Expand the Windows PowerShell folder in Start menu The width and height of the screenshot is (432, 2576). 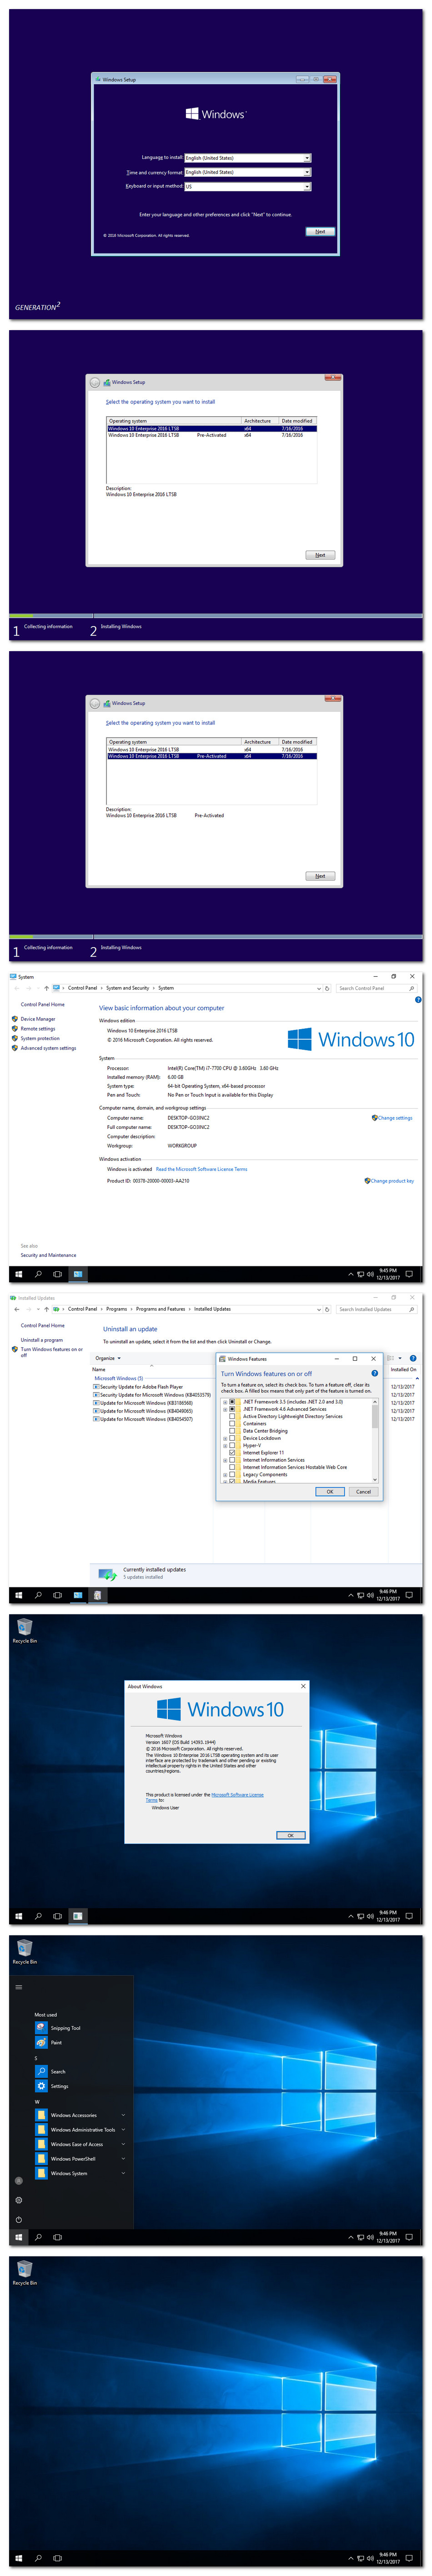click(80, 2158)
